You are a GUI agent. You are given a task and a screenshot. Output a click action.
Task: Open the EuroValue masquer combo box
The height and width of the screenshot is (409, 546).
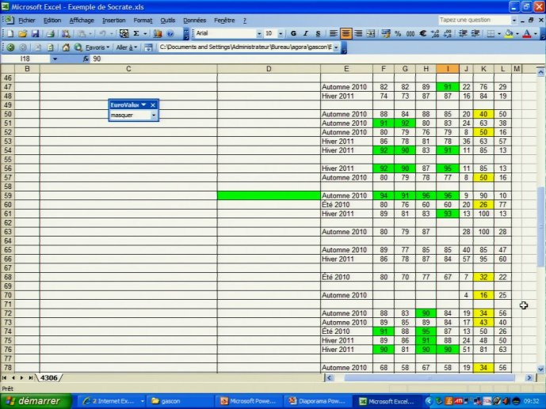[133, 115]
